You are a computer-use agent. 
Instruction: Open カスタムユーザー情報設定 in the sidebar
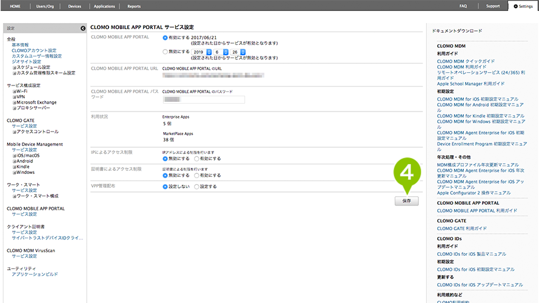[x=37, y=56]
